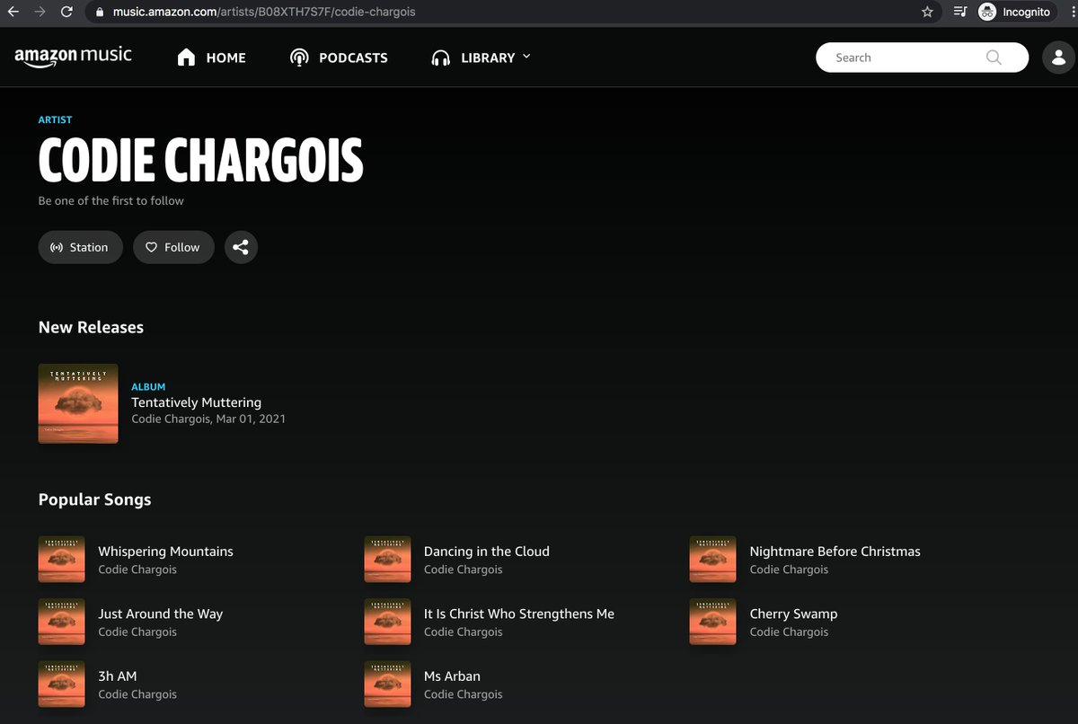Open Nightmare Before Christmas title
1078x724 pixels.
tap(835, 552)
